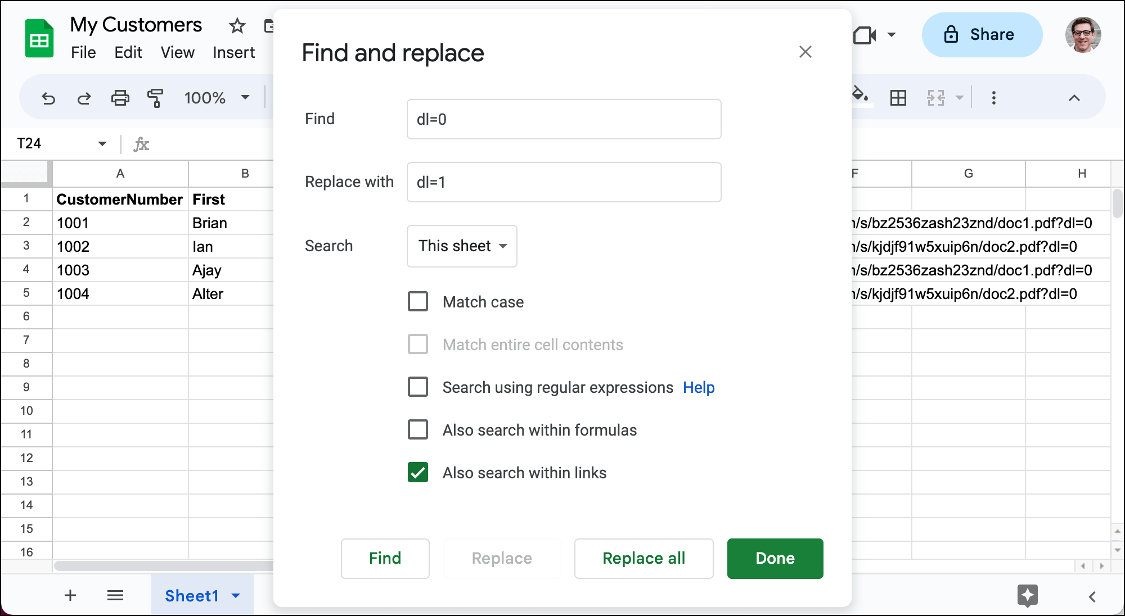This screenshot has width=1125, height=616.
Task: Click the Find text input field
Action: [x=564, y=119]
